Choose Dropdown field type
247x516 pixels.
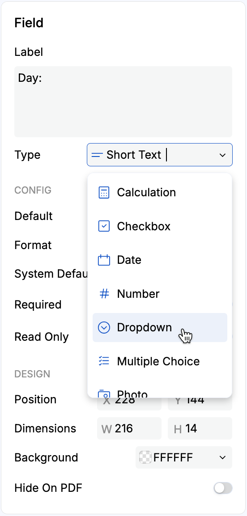coord(160,327)
